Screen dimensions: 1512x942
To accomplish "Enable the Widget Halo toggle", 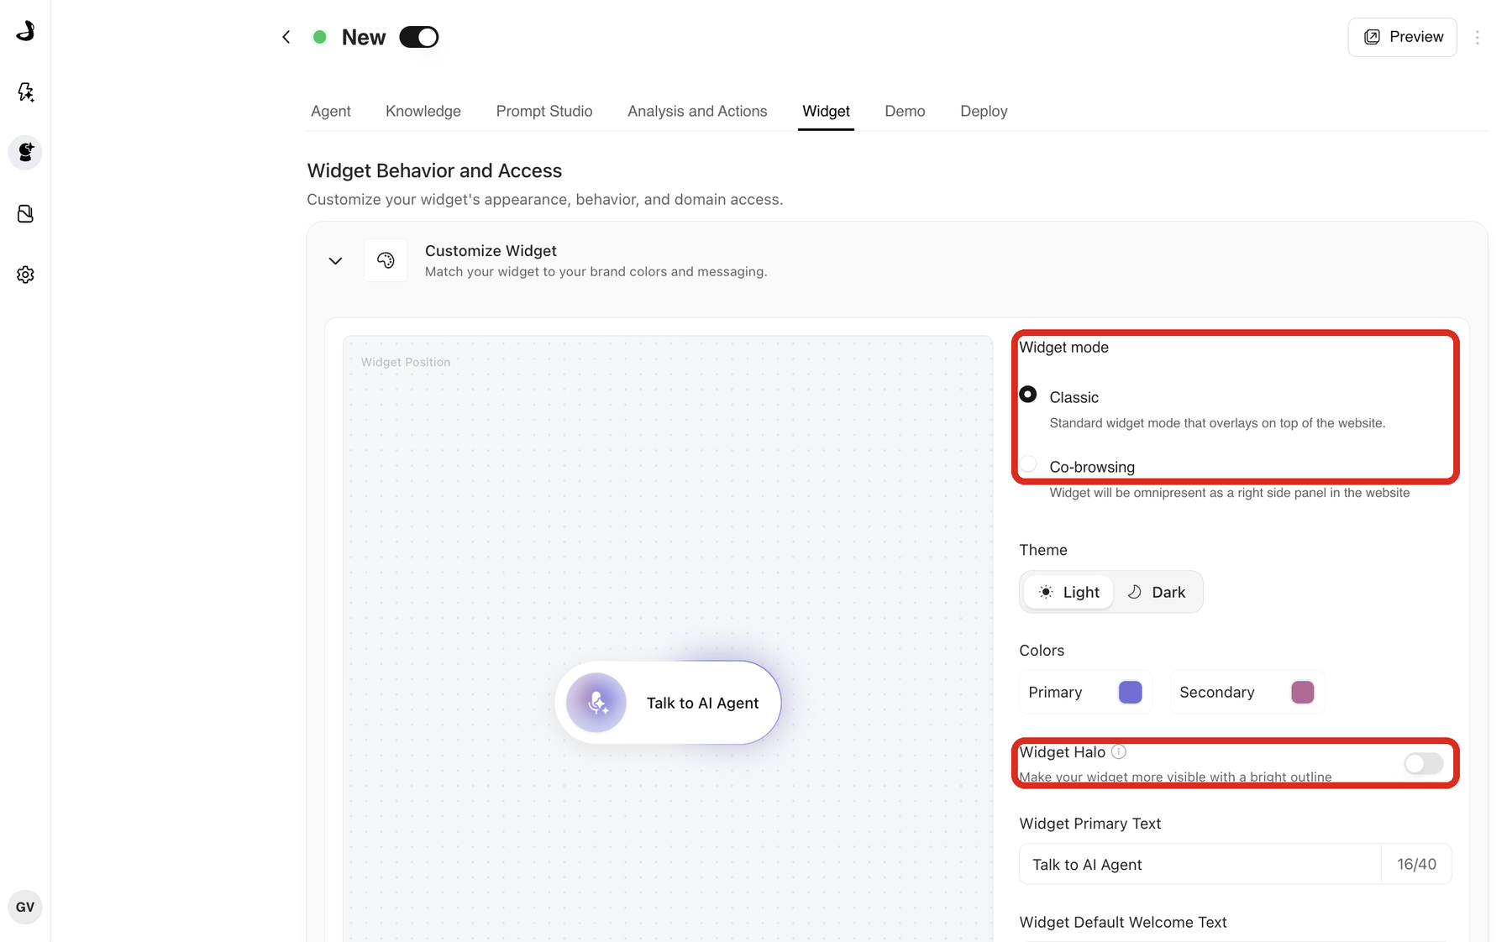I will click(1424, 763).
